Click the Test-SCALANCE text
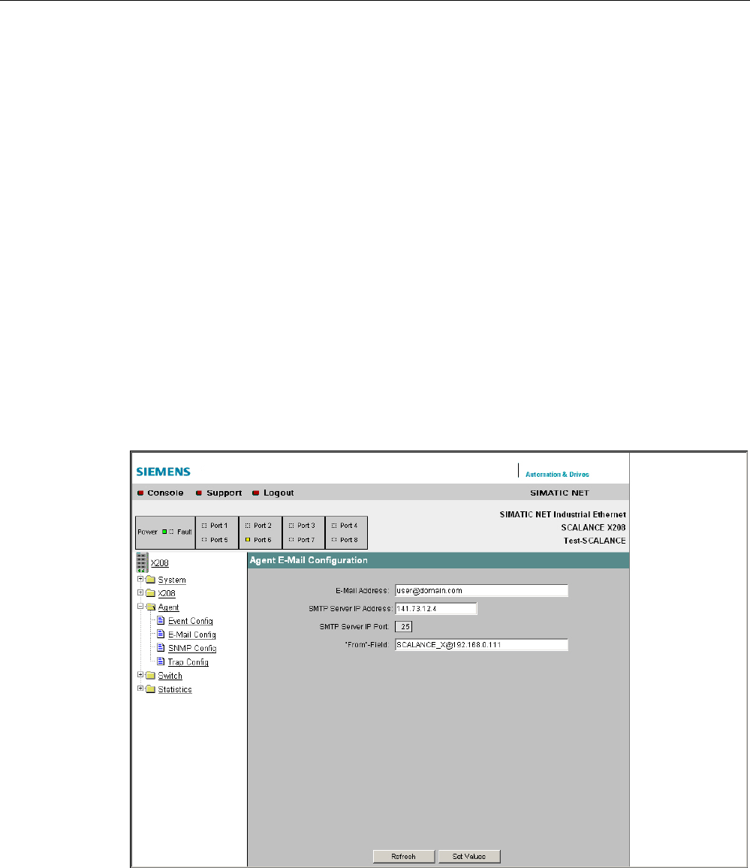Image resolution: width=750 pixels, height=868 pixels. coord(595,541)
